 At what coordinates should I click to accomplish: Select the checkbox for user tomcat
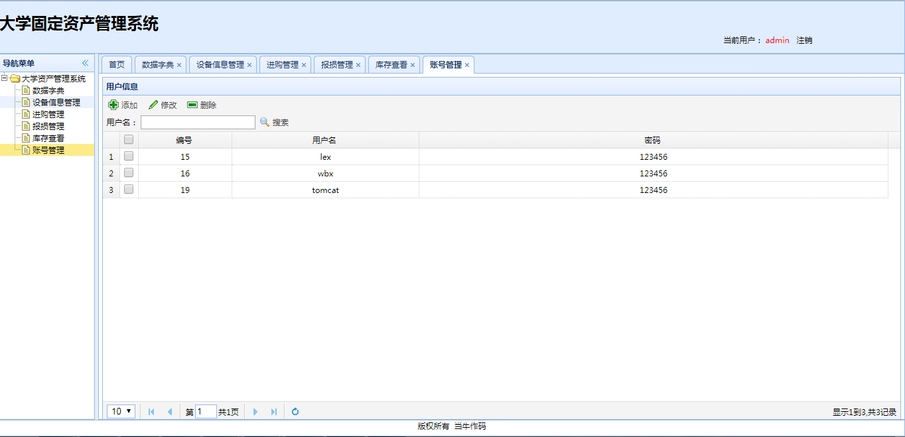[x=129, y=190]
